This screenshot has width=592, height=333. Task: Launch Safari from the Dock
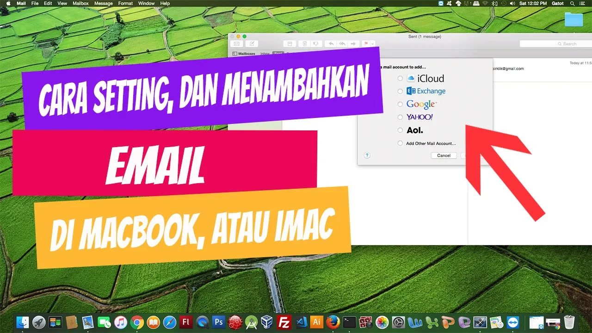click(170, 322)
